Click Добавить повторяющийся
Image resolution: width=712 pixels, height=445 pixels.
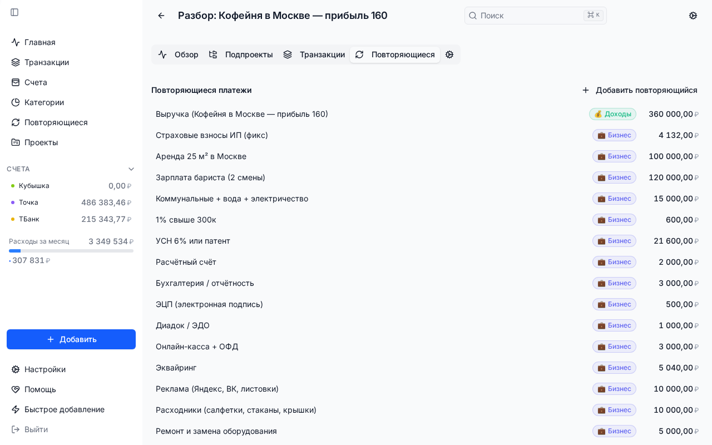coord(640,90)
